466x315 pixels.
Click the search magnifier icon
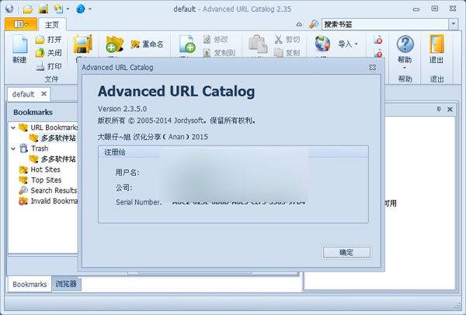(x=314, y=24)
